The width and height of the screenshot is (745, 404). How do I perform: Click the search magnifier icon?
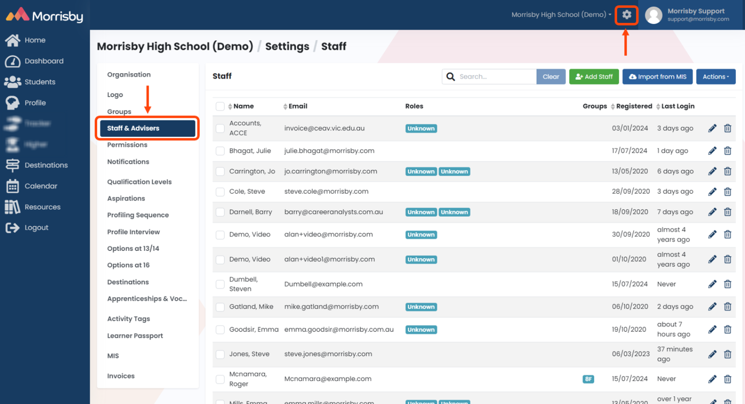point(450,76)
